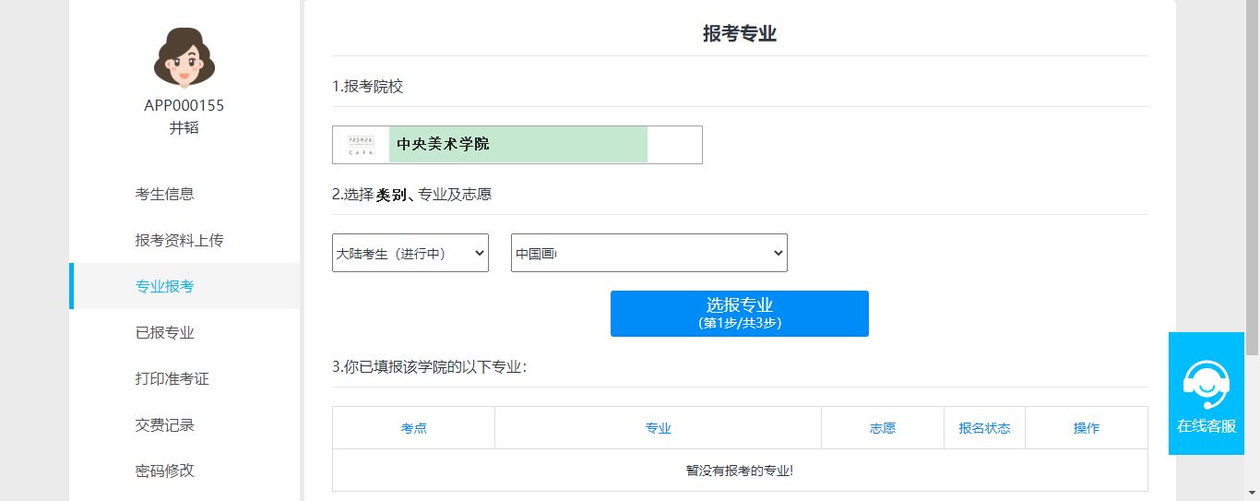Click the 操作 column header
Image resolution: width=1260 pixels, height=501 pixels.
coord(1086,428)
